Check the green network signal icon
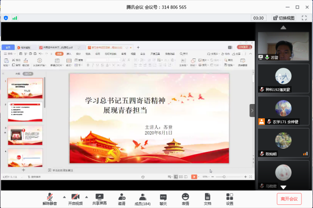This screenshot has width=313, height=208. pyautogui.click(x=15, y=18)
